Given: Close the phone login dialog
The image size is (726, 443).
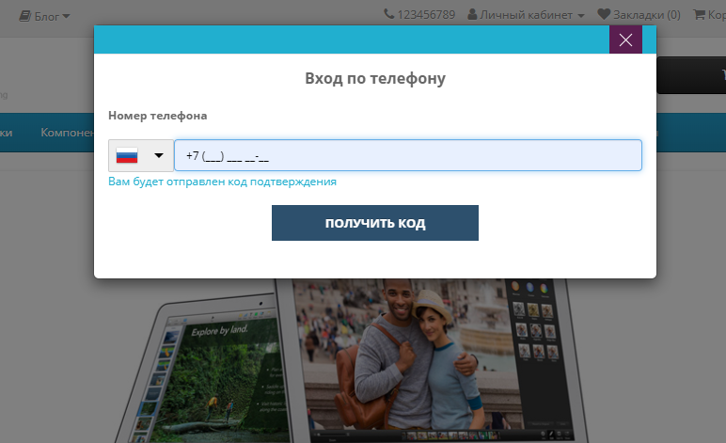Looking at the screenshot, I should point(625,40).
